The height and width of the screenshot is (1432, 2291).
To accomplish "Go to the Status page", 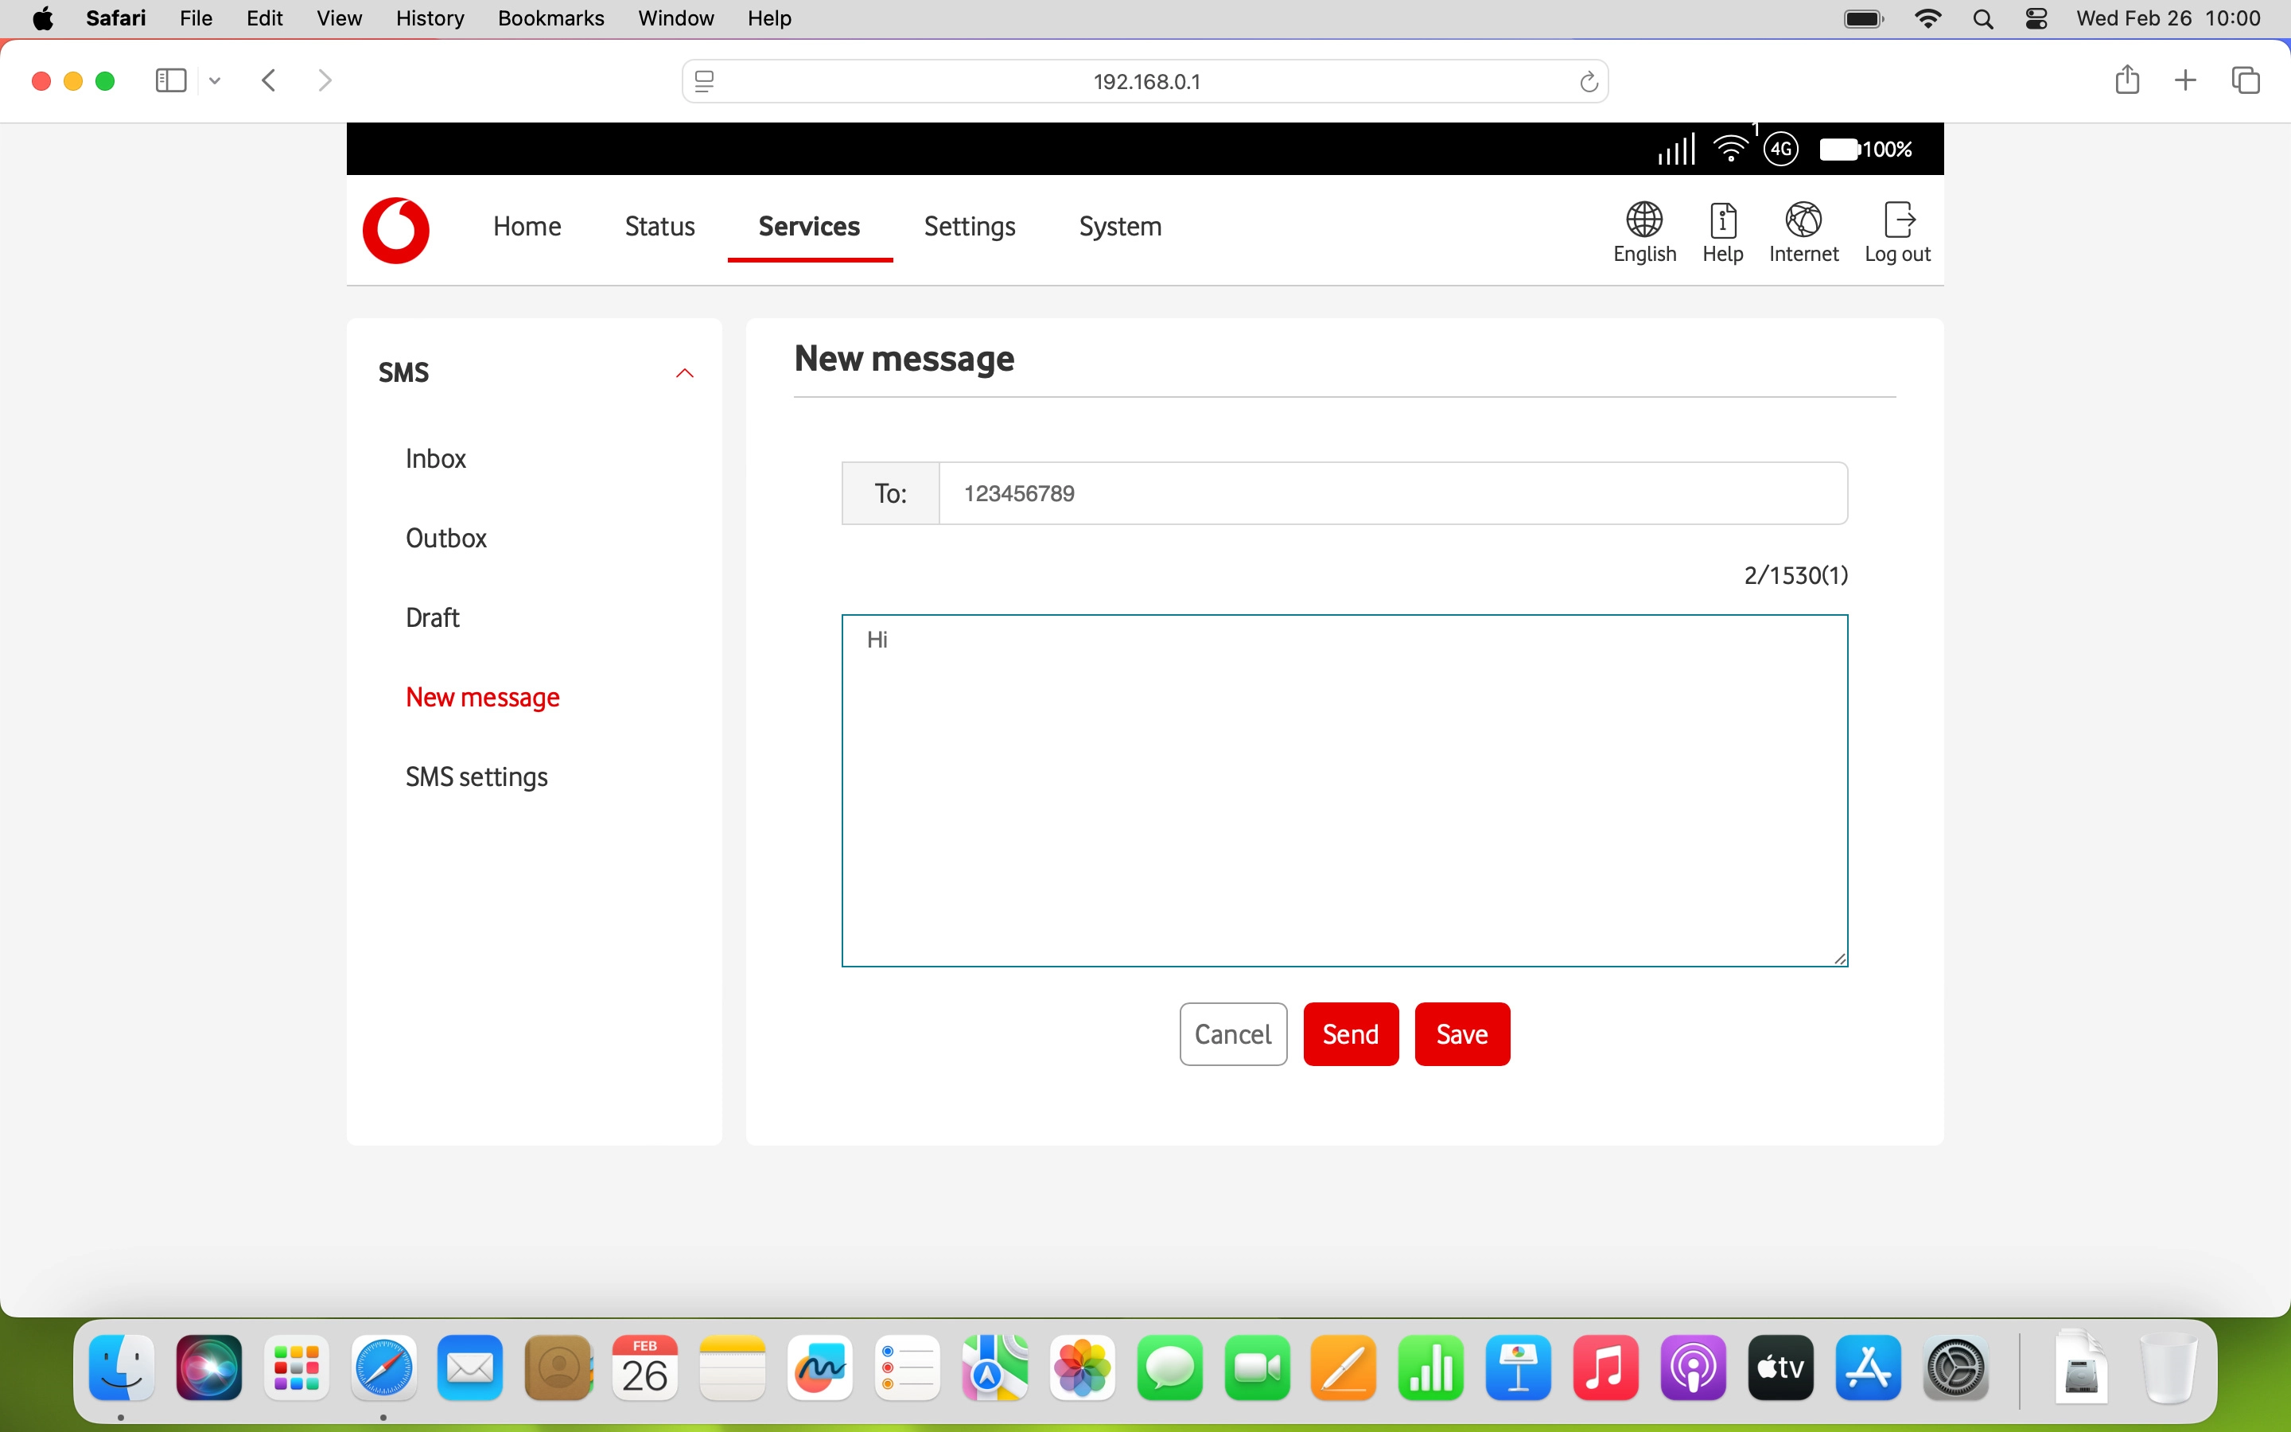I will pos(659,227).
